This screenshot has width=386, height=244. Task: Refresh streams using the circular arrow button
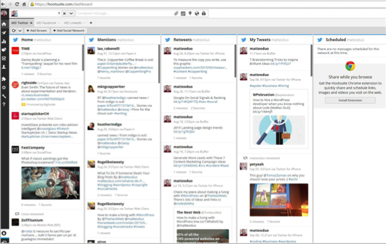pyautogui.click(x=14, y=30)
